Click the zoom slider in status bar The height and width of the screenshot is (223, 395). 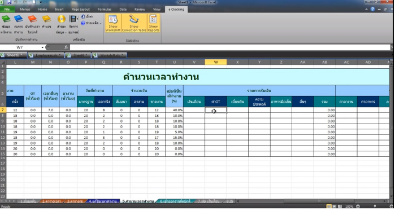[375, 207]
